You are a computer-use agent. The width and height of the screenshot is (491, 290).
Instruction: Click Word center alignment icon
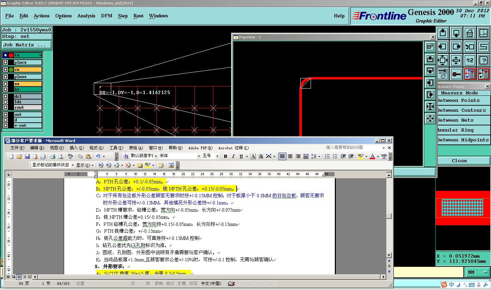click(290, 156)
